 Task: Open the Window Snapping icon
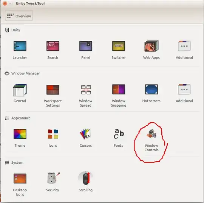119,89
